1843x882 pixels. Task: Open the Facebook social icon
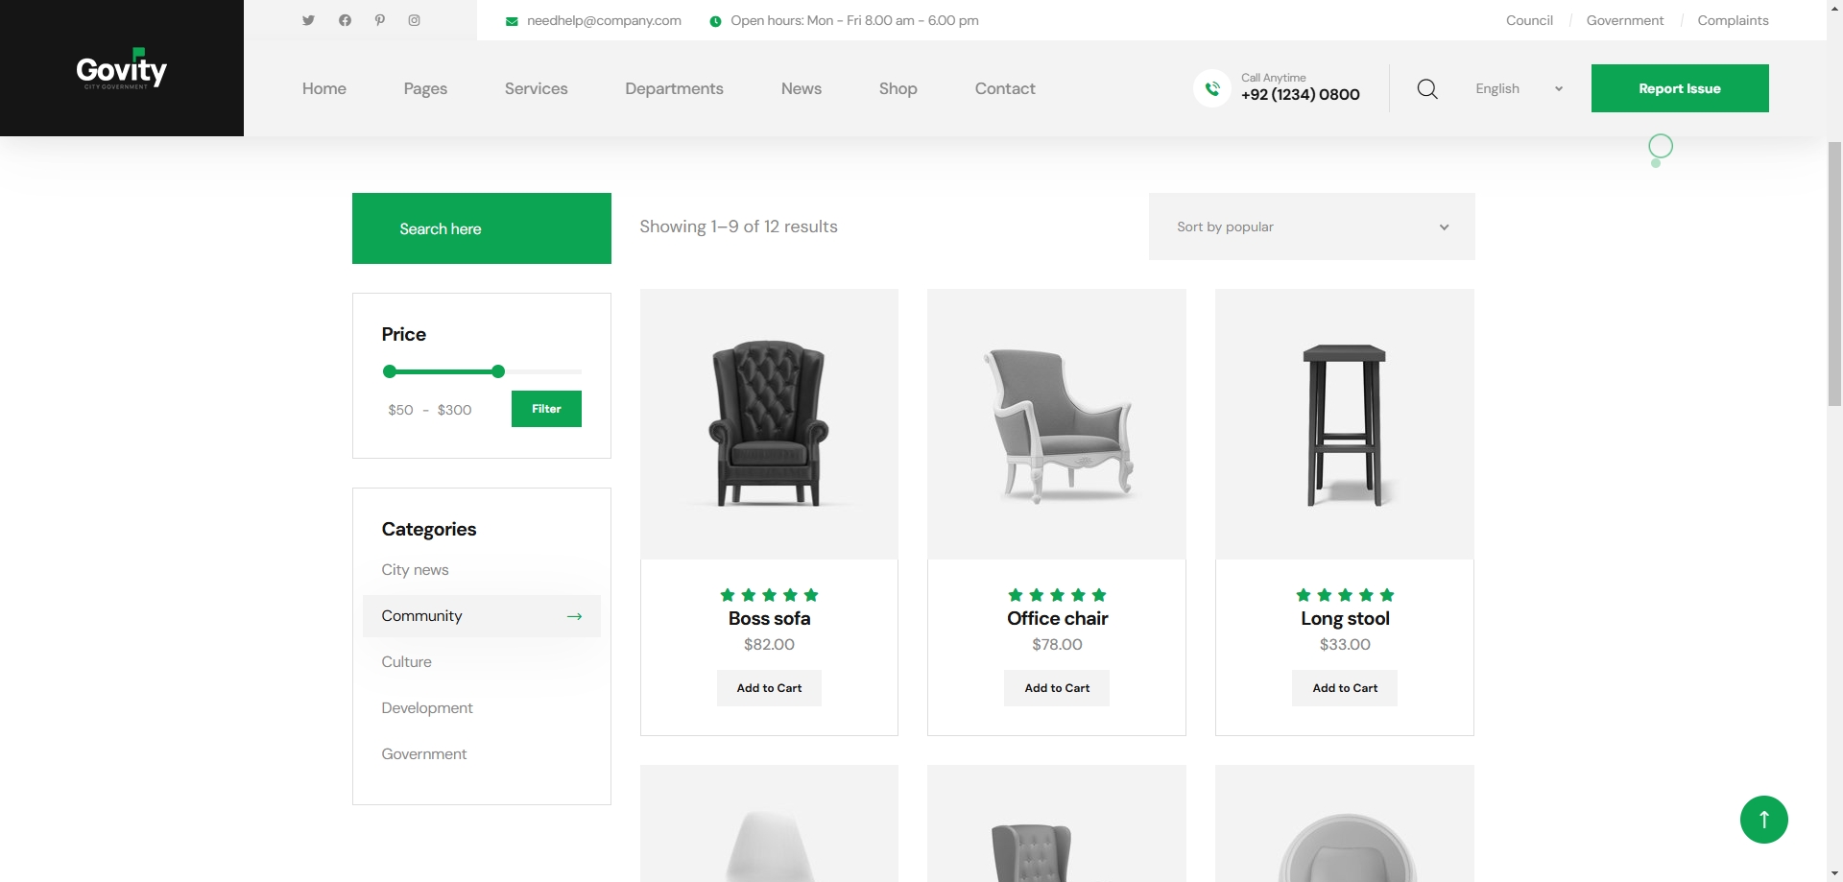point(345,20)
